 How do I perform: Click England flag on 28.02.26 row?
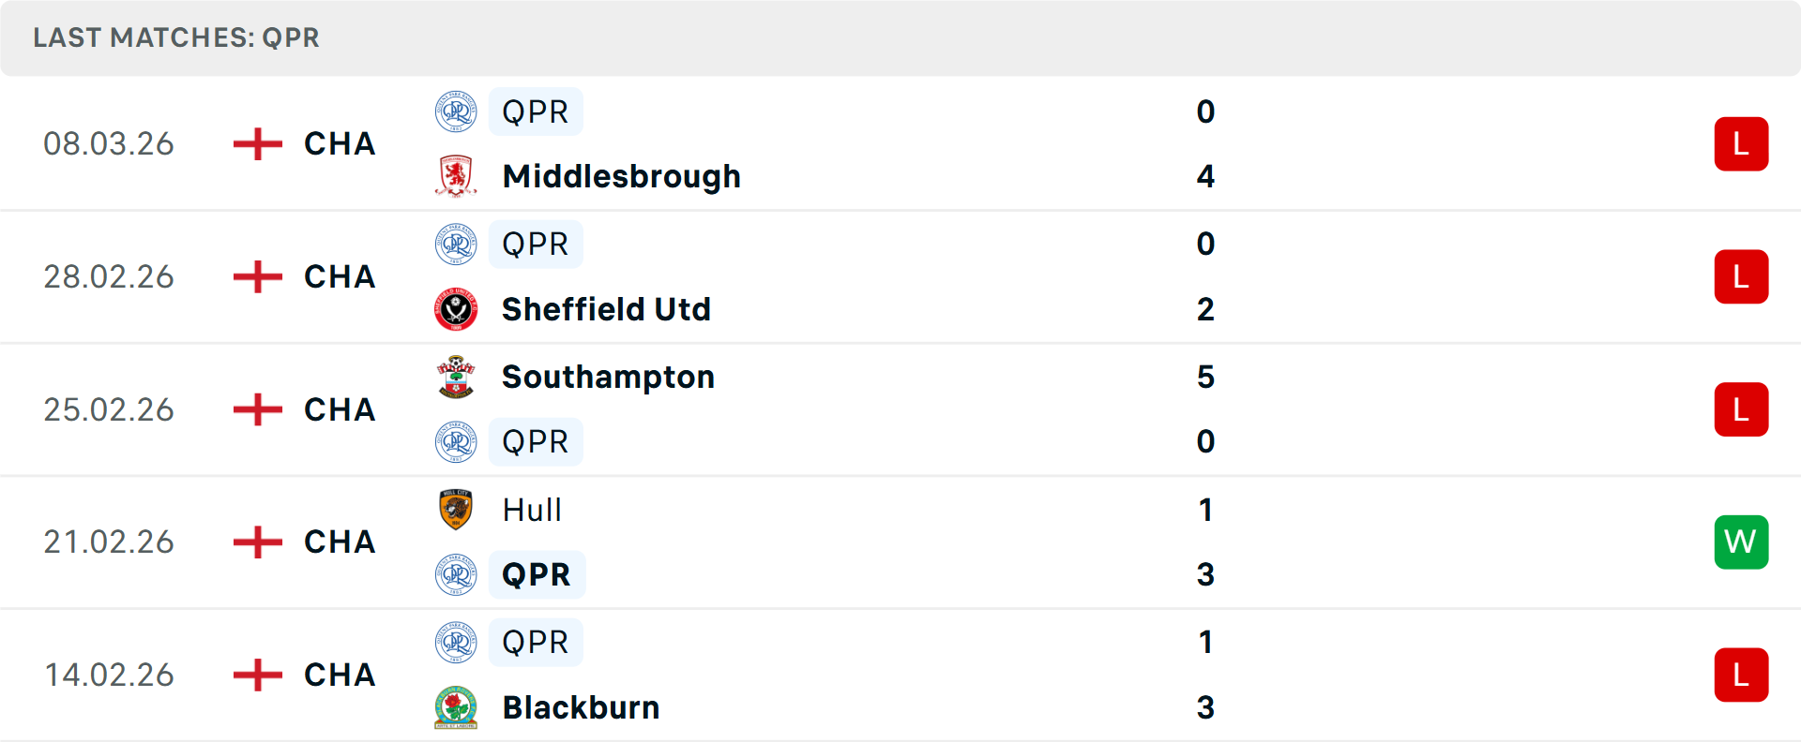[257, 277]
